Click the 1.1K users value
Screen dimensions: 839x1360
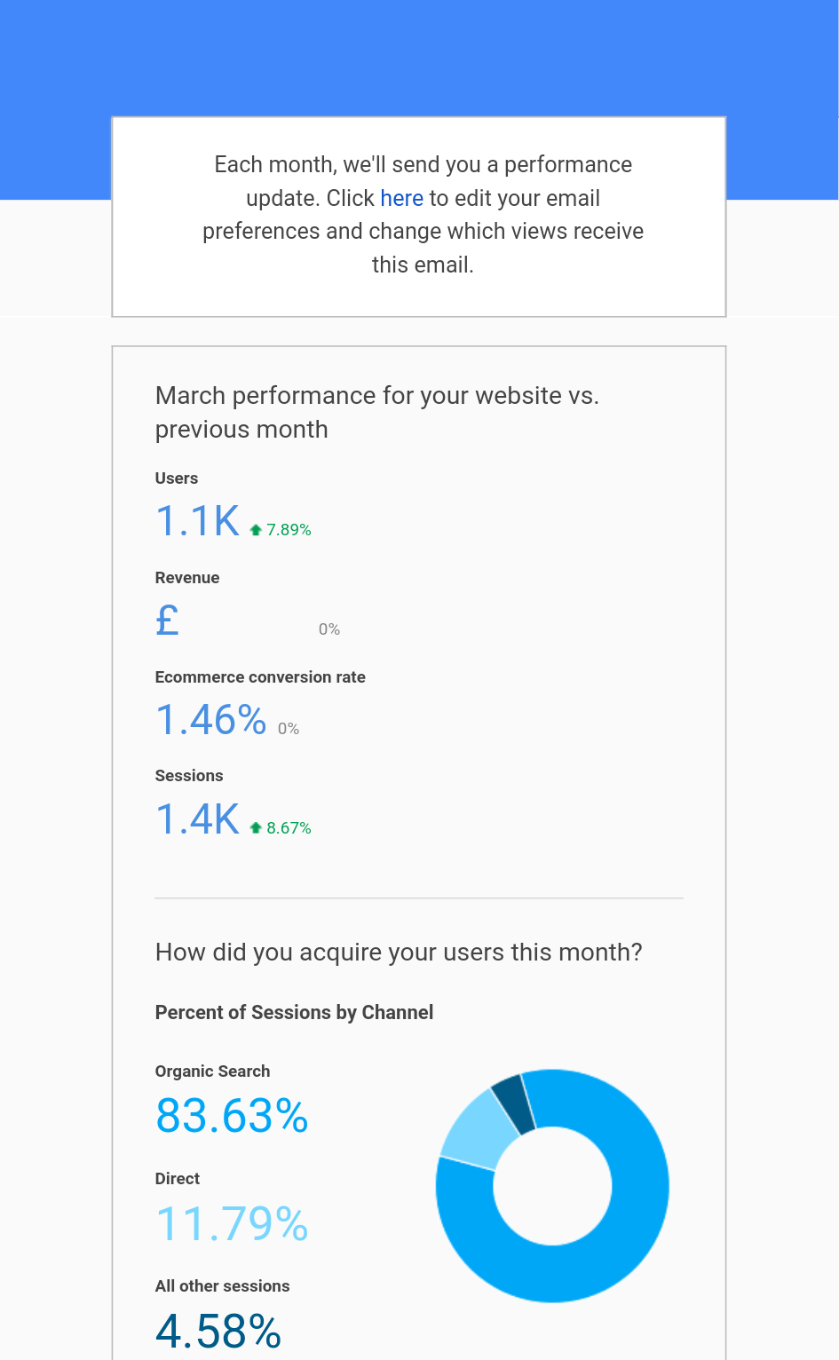click(x=198, y=521)
